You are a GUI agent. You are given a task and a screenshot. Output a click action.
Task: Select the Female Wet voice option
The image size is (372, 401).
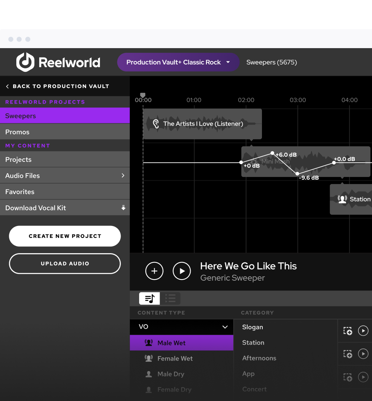[x=175, y=359]
